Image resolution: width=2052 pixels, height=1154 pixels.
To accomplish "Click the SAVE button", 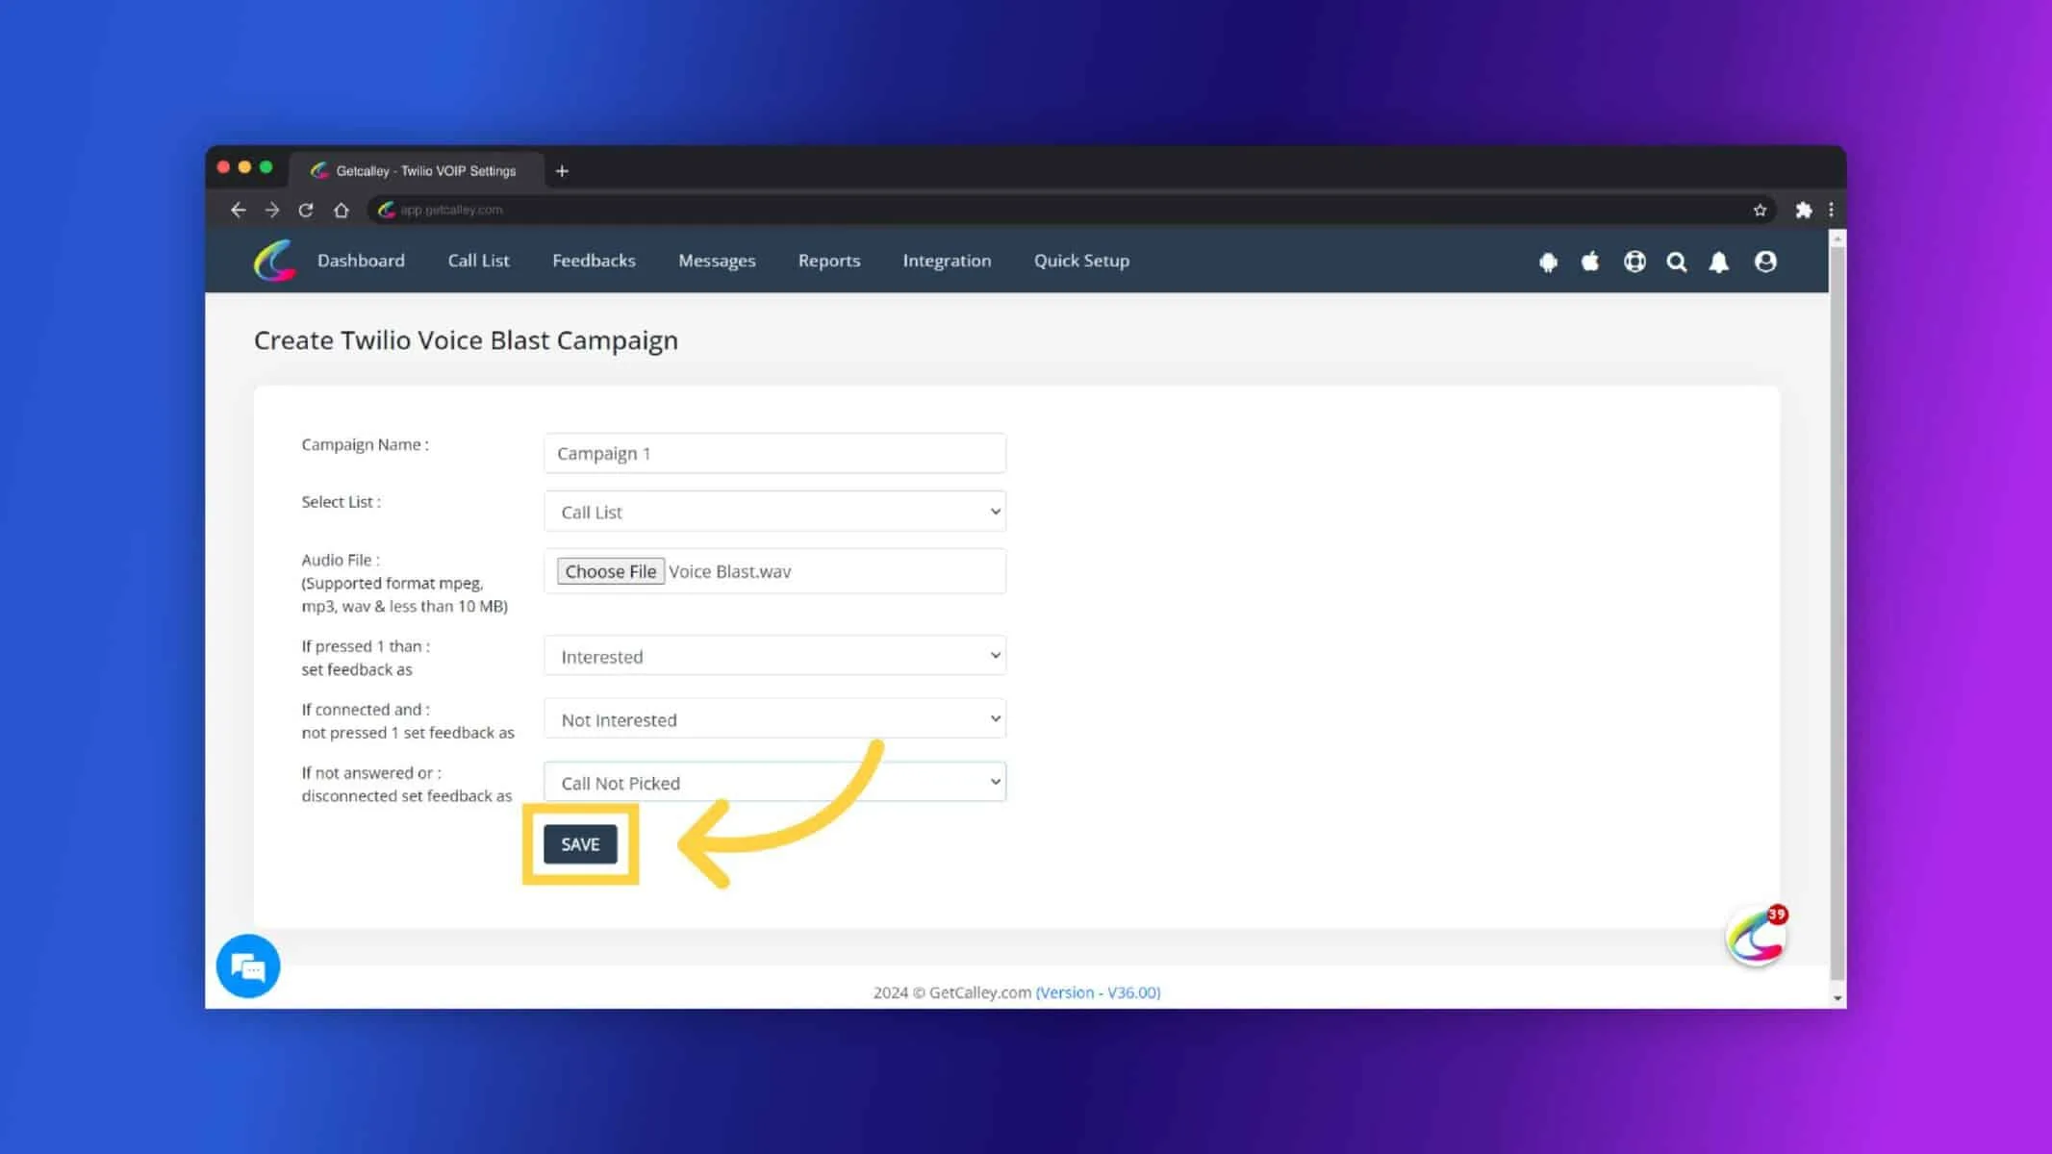I will pos(580,844).
